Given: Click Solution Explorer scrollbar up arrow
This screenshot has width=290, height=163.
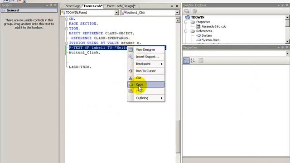Looking at the screenshot, I should (x=287, y=18).
